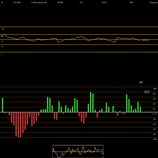Click the '-20' label on MR axis
Viewport: 158px width, 158px height.
point(154,119)
